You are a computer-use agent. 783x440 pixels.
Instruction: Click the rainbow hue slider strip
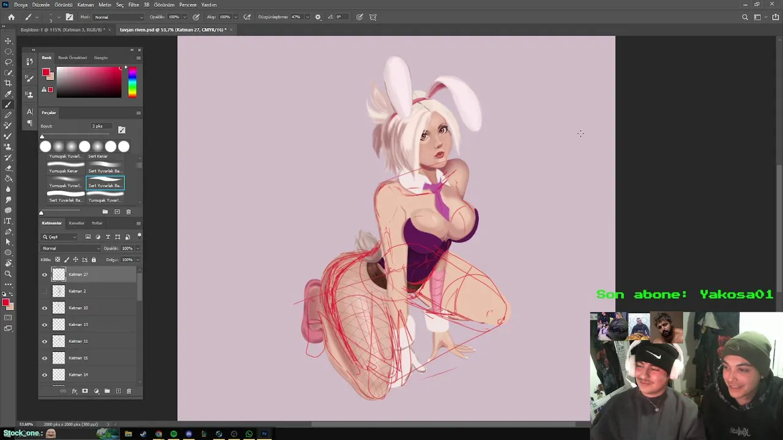(x=132, y=82)
